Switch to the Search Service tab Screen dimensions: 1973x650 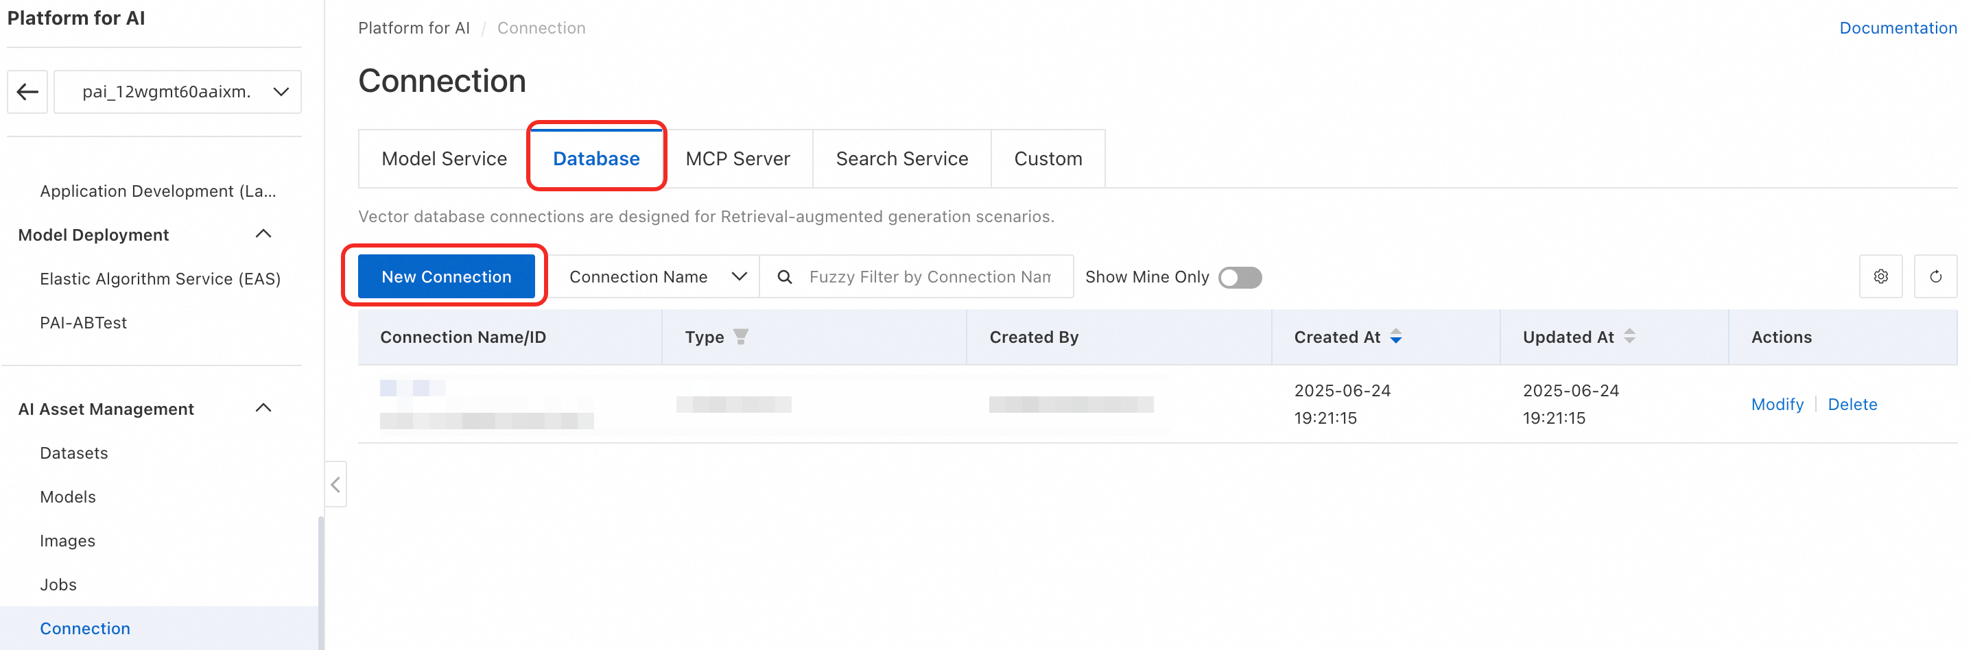point(901,158)
